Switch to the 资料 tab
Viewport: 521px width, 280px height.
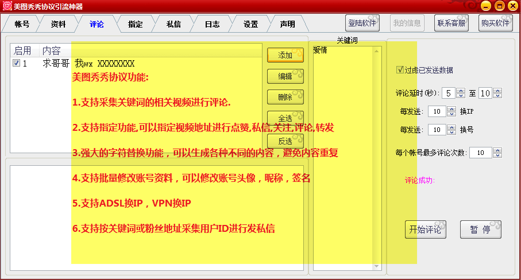[59, 24]
